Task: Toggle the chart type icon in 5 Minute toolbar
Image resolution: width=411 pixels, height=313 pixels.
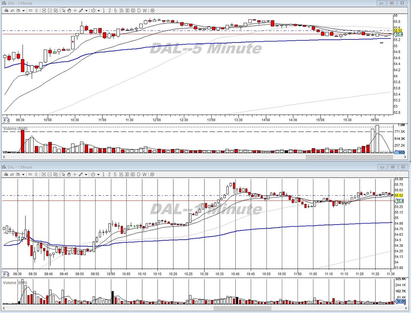Action: click(5, 10)
